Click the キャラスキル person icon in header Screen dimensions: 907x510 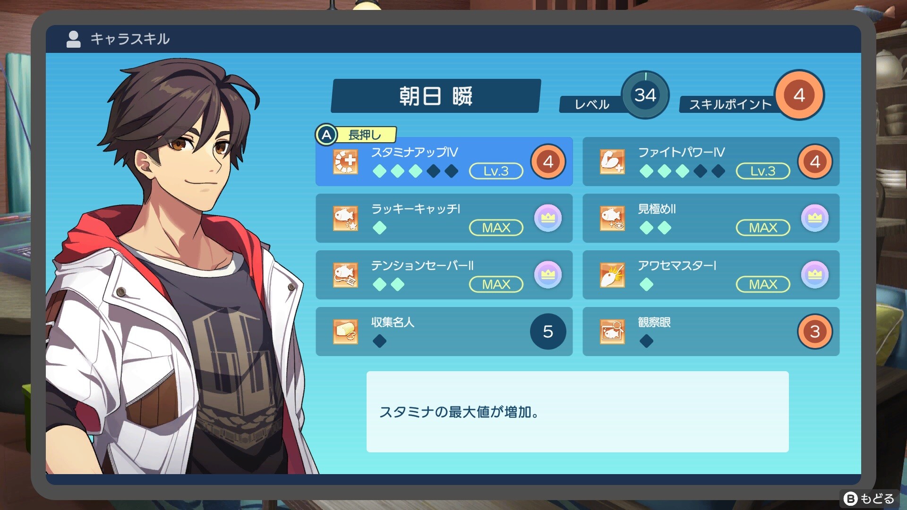click(x=73, y=39)
